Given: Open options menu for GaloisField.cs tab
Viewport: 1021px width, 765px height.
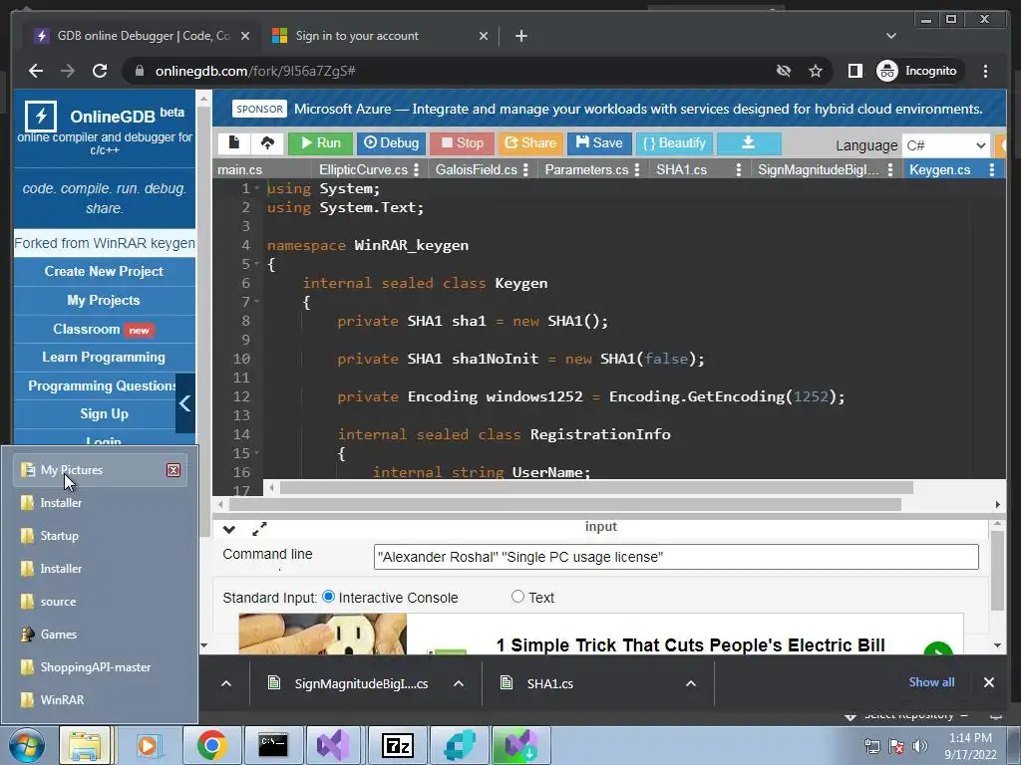Looking at the screenshot, I should [x=526, y=169].
